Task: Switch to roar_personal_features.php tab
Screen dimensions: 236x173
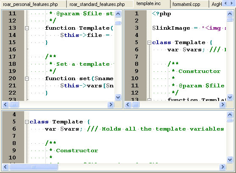Action: coord(31,4)
